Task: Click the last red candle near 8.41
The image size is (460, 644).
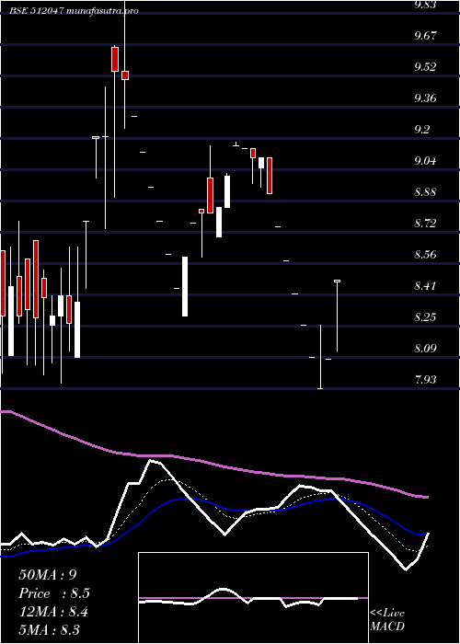Action: pos(338,281)
